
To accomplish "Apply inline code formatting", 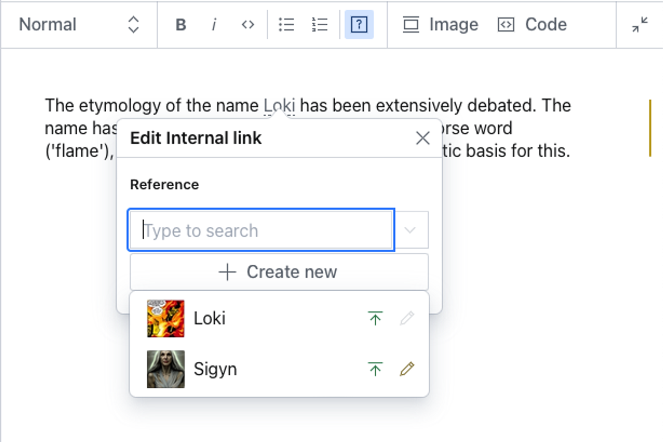I will (x=248, y=25).
